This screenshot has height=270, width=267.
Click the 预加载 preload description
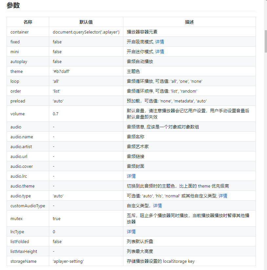coord(167,101)
